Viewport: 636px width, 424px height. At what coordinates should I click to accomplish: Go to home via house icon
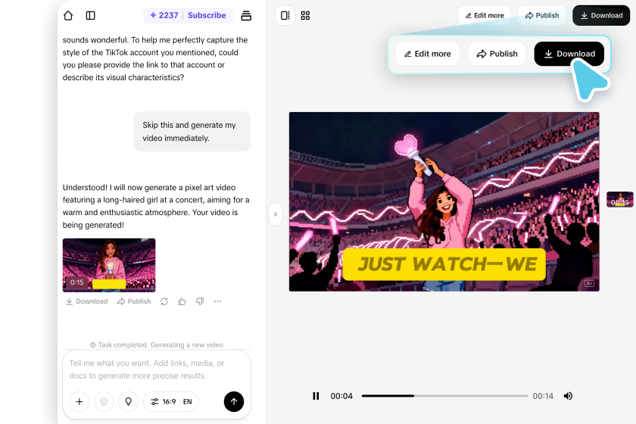(68, 15)
